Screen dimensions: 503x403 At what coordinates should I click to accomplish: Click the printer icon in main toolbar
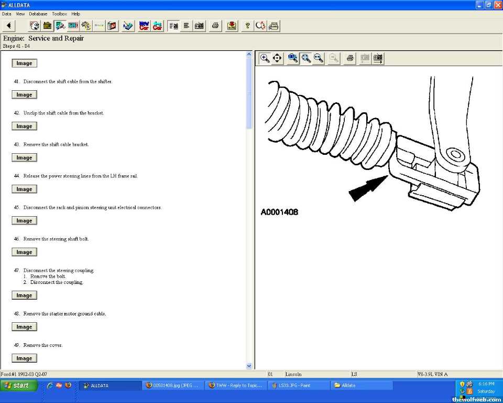coord(215,26)
